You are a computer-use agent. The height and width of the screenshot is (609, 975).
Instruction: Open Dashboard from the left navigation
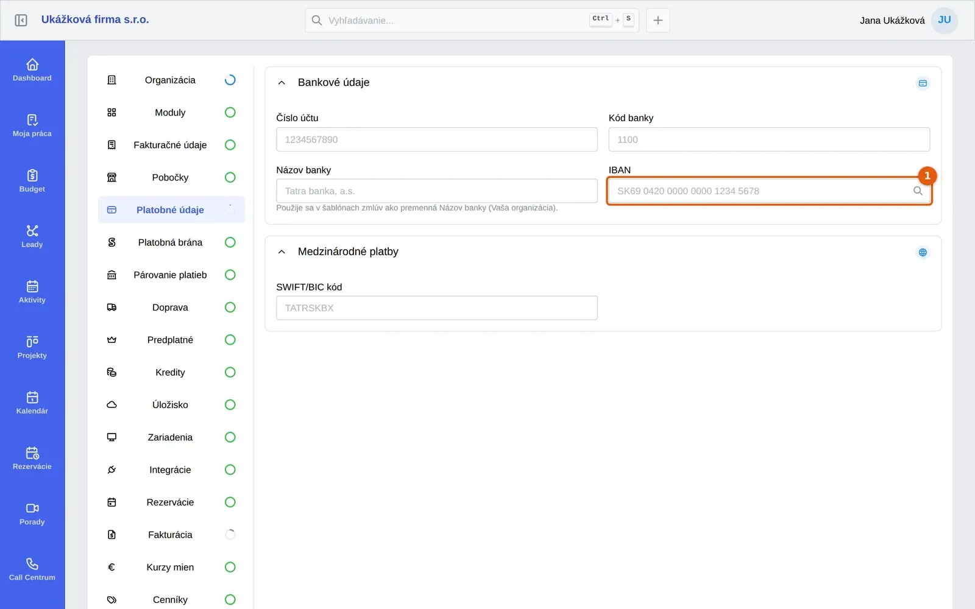click(x=32, y=69)
